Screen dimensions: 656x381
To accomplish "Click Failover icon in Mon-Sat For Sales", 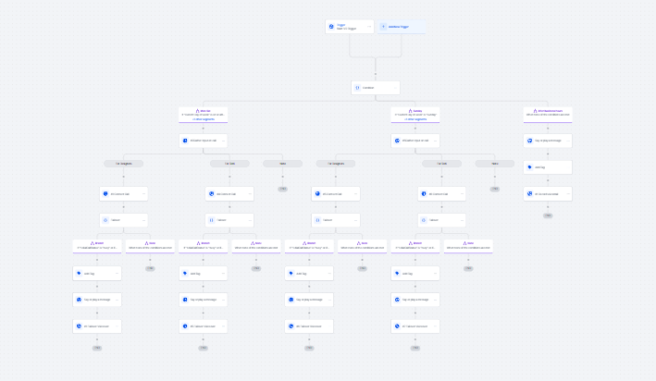I will tap(211, 220).
